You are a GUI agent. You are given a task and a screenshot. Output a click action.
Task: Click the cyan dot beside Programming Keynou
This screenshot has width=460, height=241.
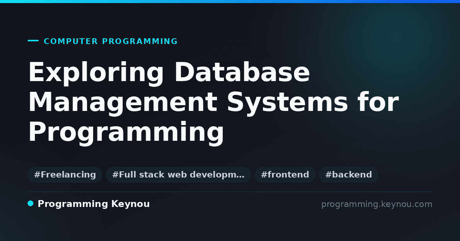click(x=31, y=204)
